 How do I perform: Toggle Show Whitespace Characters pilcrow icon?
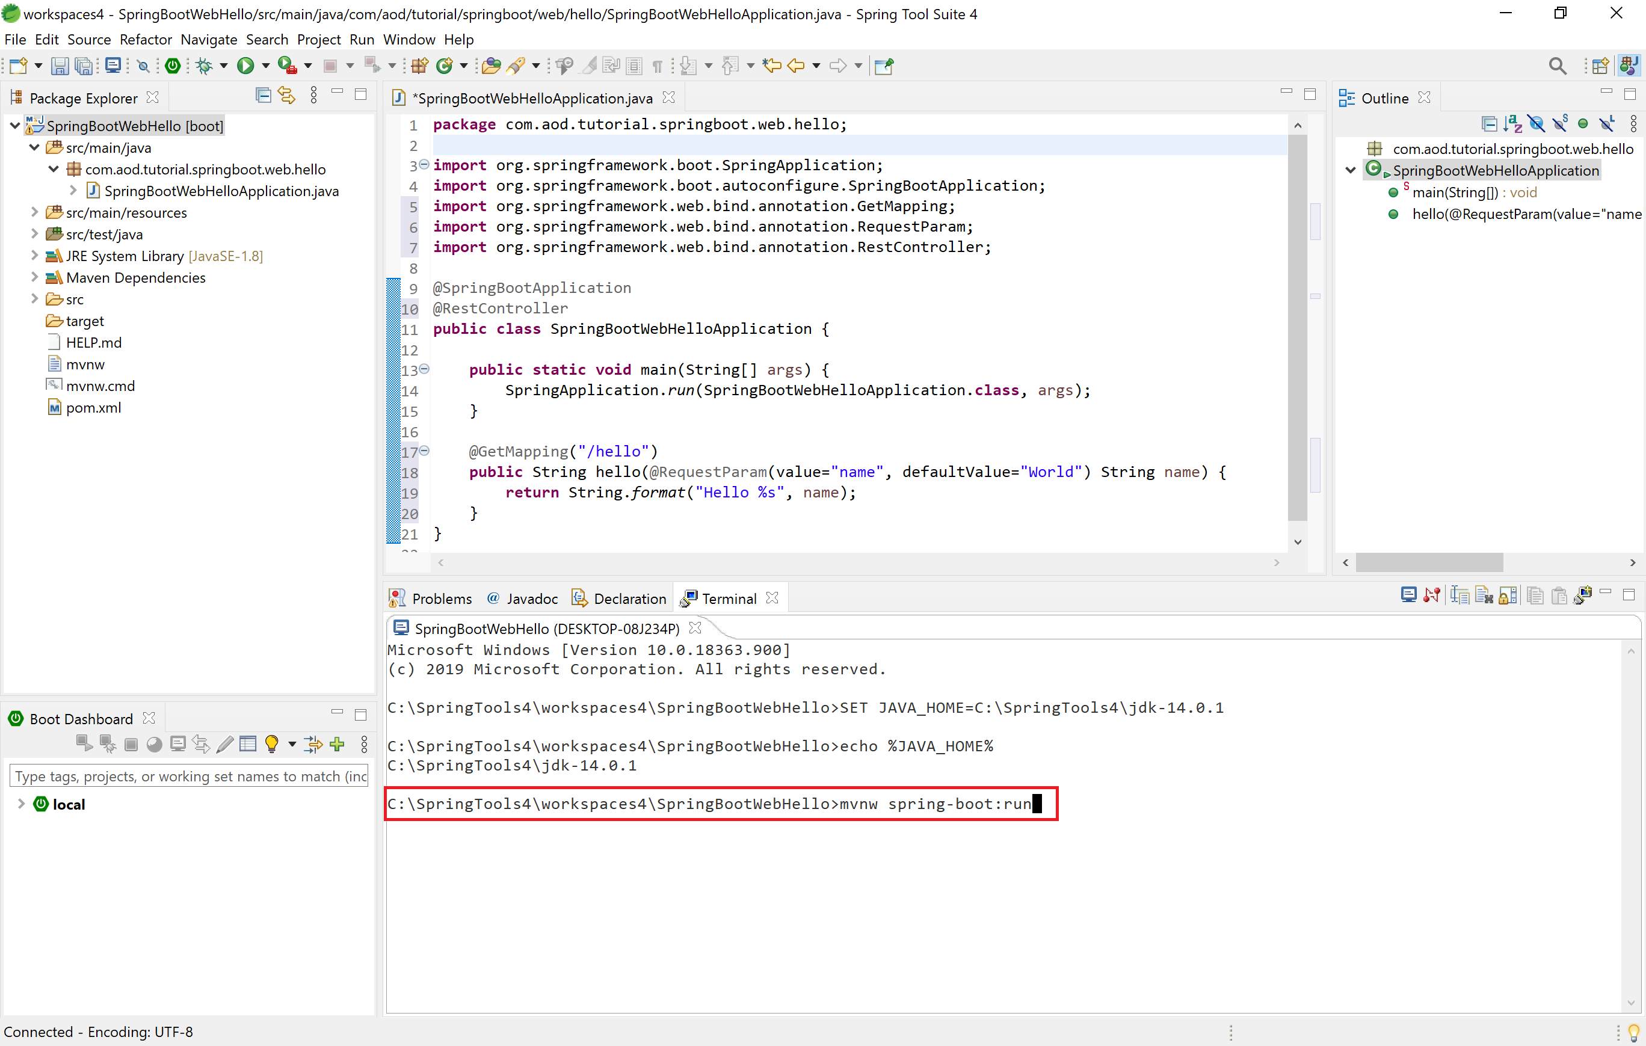pyautogui.click(x=657, y=66)
